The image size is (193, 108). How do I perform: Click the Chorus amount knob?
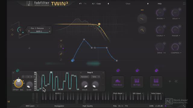(x=160, y=30)
